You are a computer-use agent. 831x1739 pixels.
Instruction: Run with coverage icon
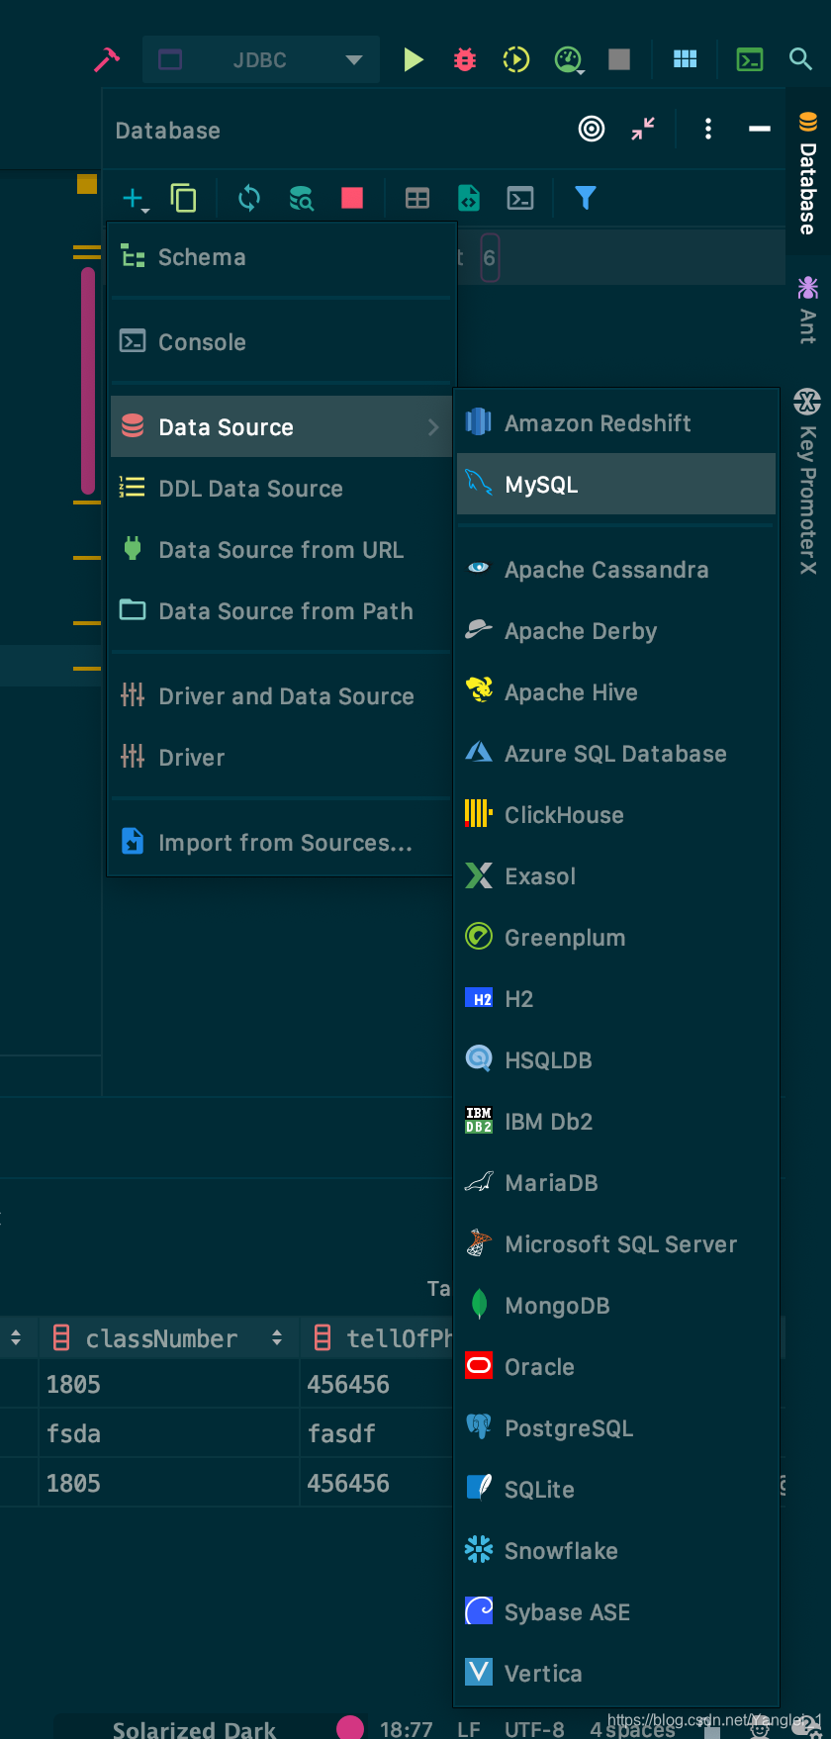pyautogui.click(x=516, y=60)
